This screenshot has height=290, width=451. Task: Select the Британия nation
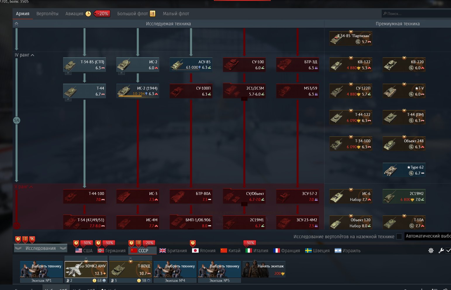pos(173,250)
